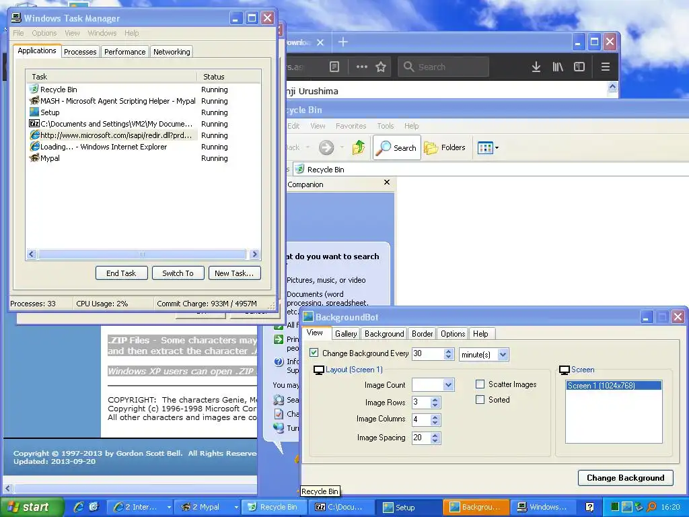Close the Search Companion pane
The image size is (689, 517).
(x=387, y=182)
